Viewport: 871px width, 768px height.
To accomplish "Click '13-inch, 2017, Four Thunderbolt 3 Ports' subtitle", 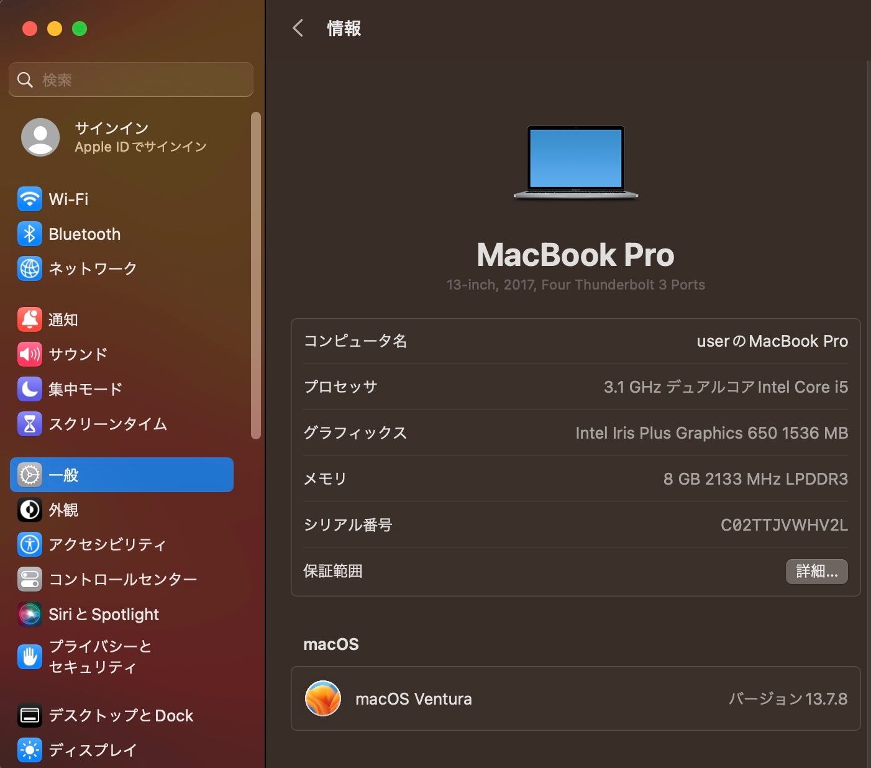I will tap(576, 285).
